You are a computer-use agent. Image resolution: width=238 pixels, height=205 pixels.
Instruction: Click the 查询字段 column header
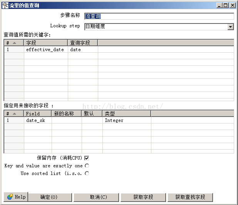coord(83,43)
